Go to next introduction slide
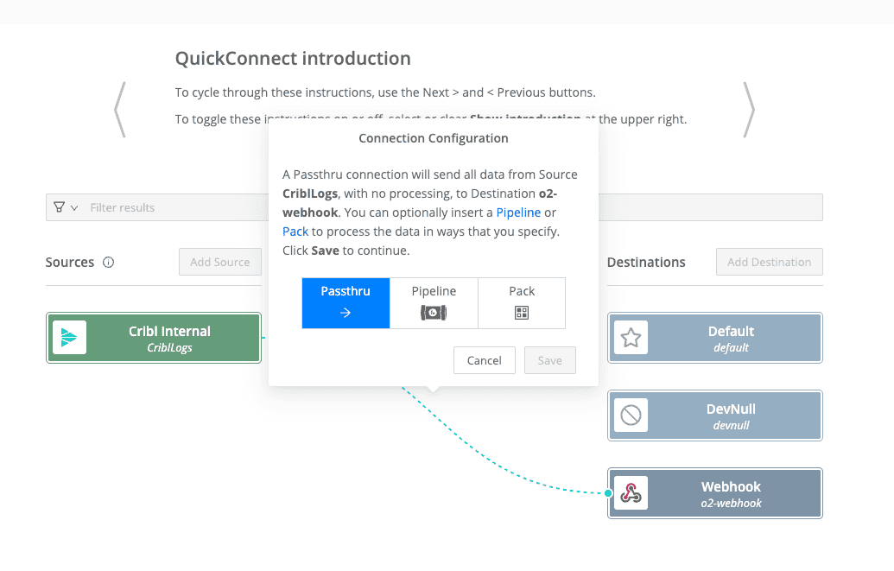Image resolution: width=894 pixels, height=571 pixels. (x=749, y=110)
